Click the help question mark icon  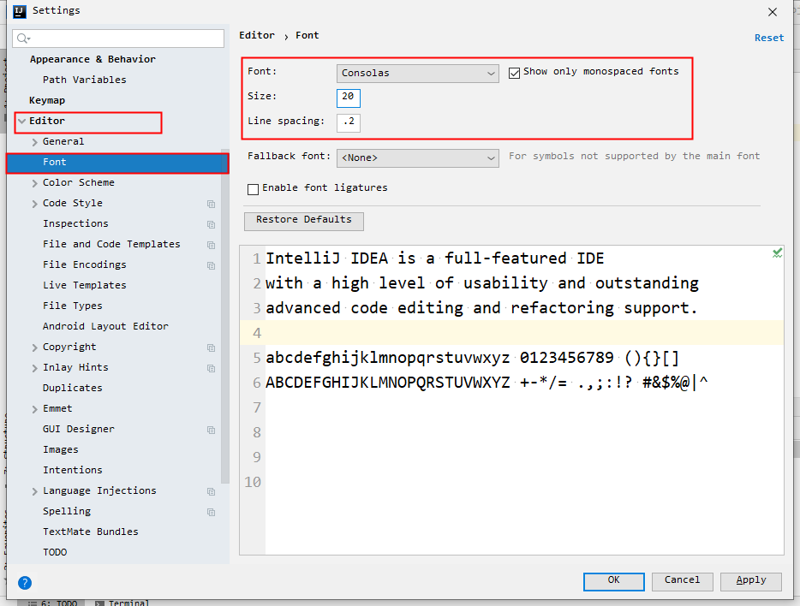point(24,583)
